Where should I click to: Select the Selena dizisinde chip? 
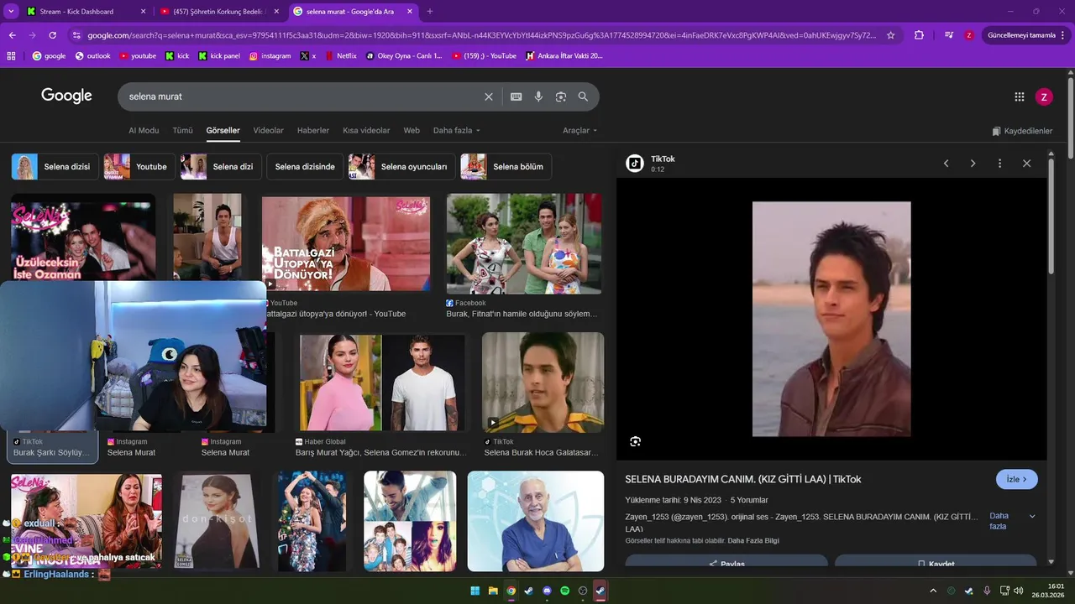coord(305,167)
